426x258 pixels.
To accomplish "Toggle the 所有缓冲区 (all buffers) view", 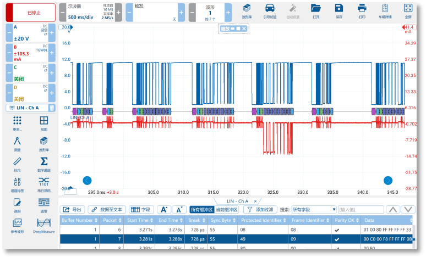I will coord(200,210).
